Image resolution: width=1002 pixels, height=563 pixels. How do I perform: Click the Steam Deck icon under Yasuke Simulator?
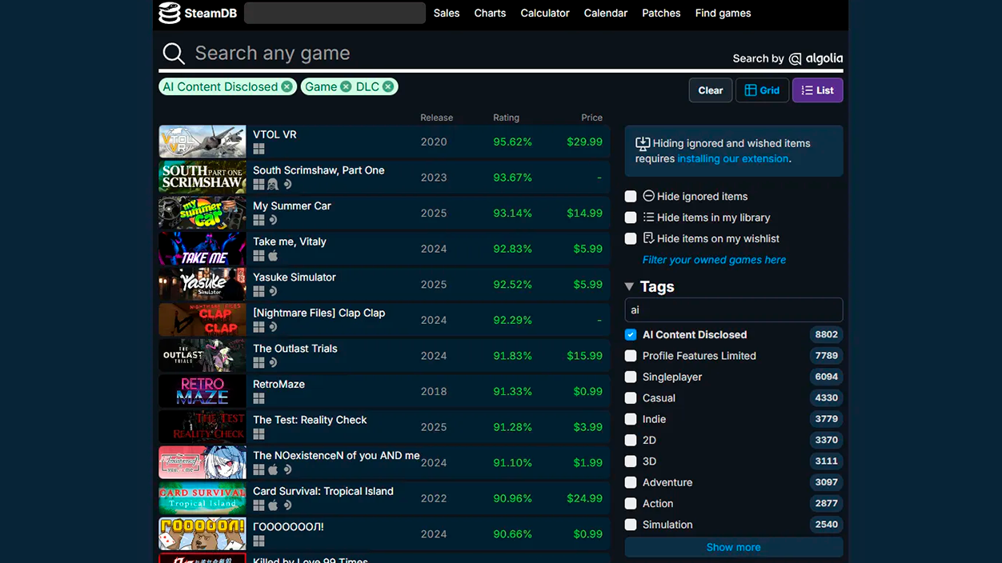tap(273, 291)
